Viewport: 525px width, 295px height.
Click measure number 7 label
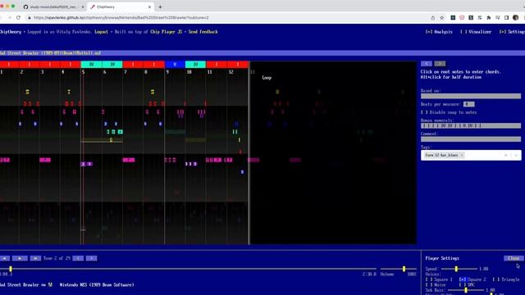pyautogui.click(x=126, y=72)
